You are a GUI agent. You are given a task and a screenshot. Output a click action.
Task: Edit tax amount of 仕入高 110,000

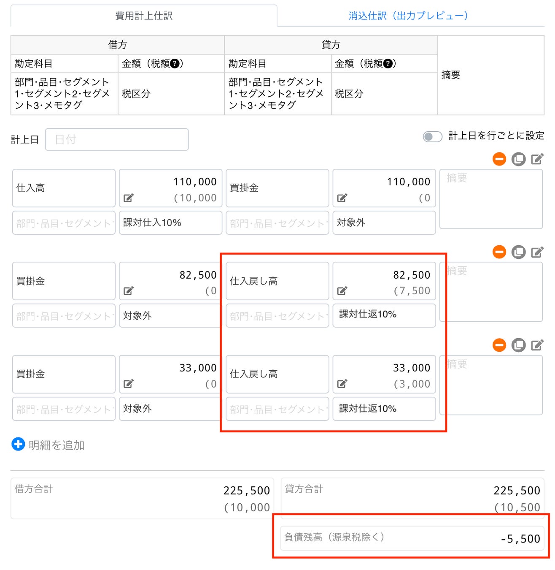click(129, 198)
